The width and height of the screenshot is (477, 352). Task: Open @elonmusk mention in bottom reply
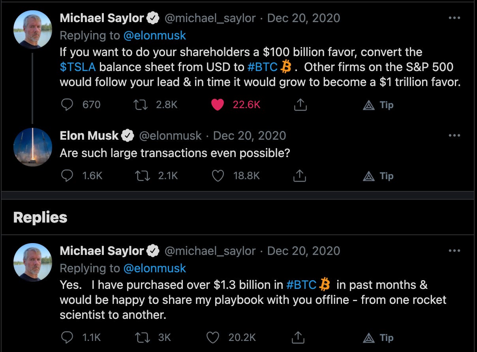click(x=154, y=268)
